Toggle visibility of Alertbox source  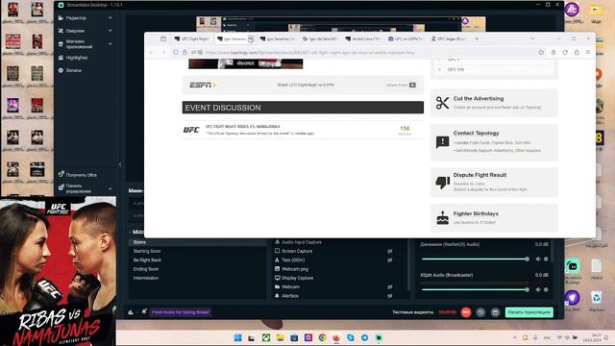(390, 296)
